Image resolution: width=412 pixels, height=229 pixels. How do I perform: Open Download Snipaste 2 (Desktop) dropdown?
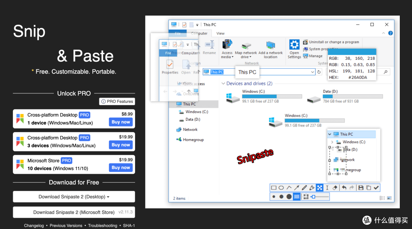point(74,197)
